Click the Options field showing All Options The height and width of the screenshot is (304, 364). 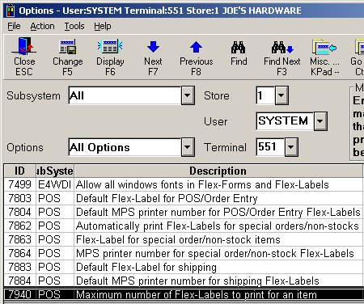(125, 147)
